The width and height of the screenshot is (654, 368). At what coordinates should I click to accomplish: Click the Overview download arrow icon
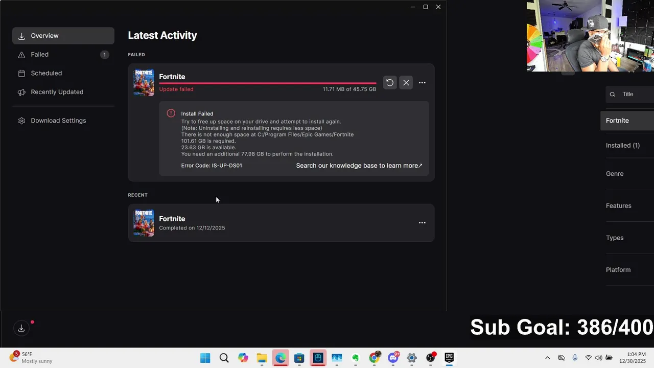(21, 36)
